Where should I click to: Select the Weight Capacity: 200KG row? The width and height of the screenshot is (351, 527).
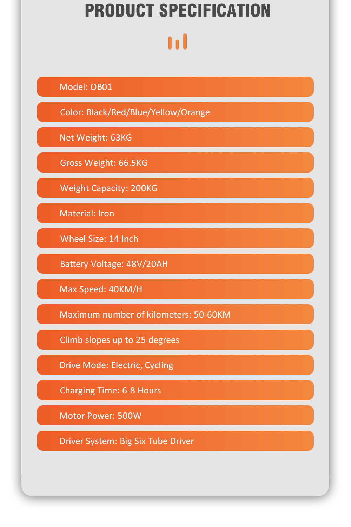[175, 188]
